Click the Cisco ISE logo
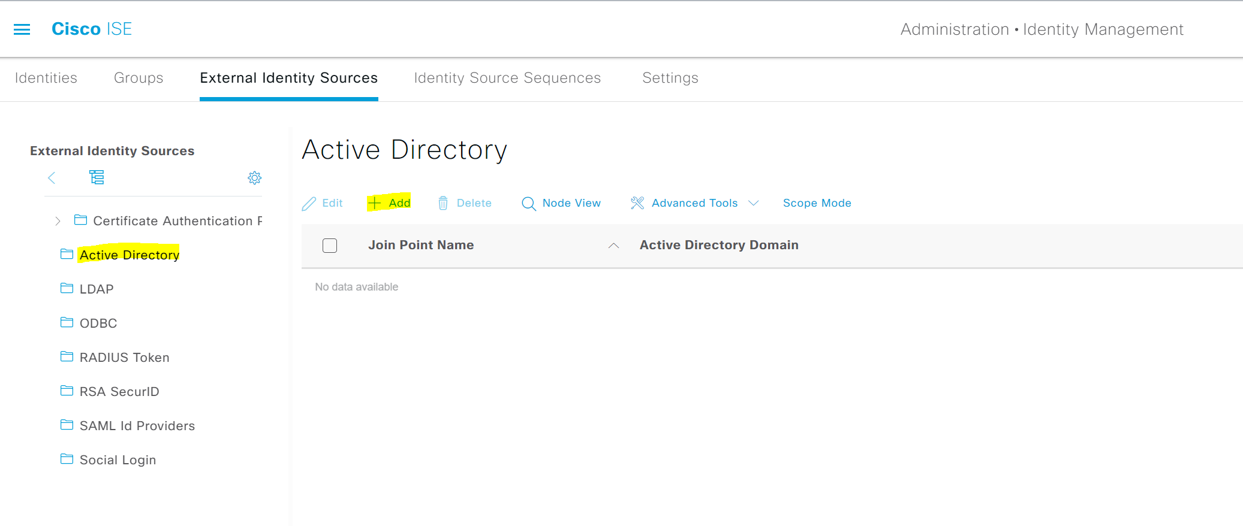The image size is (1243, 526). click(x=92, y=29)
